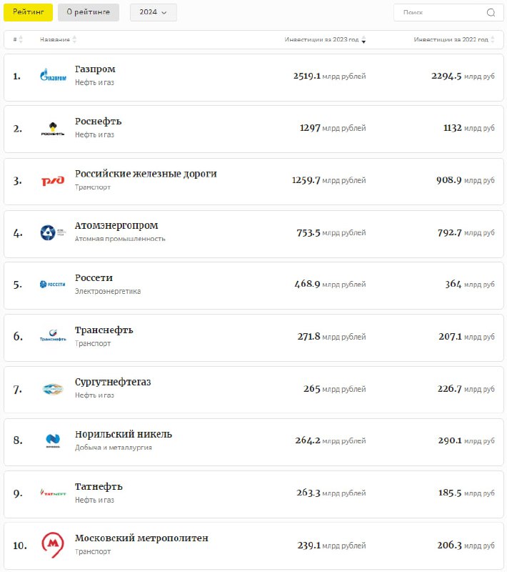This screenshot has width=507, height=572.
Task: Open the Сургутнефтегаз company link
Action: point(113,382)
